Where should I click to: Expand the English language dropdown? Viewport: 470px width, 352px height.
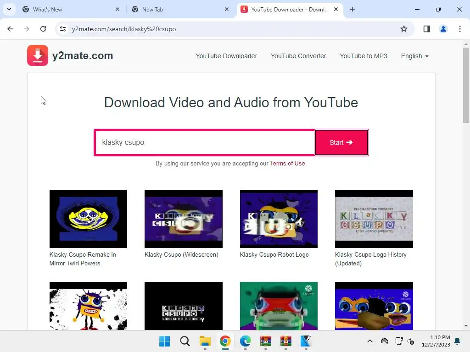pos(414,56)
